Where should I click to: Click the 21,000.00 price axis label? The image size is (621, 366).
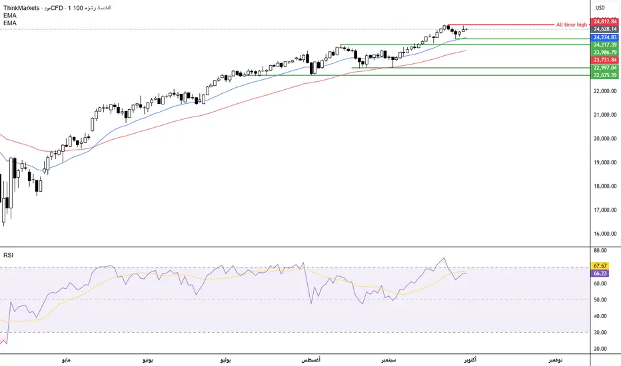[605, 114]
